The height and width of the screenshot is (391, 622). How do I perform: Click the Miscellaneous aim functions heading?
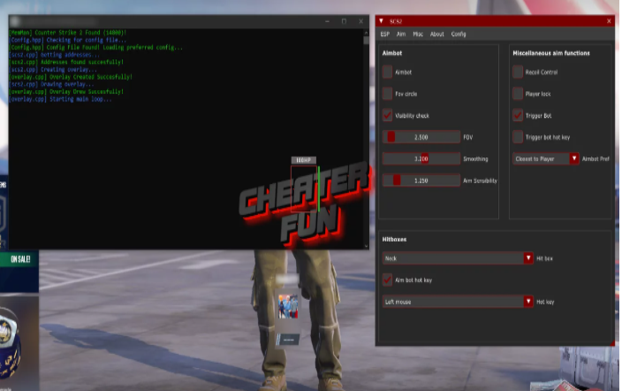pos(551,53)
